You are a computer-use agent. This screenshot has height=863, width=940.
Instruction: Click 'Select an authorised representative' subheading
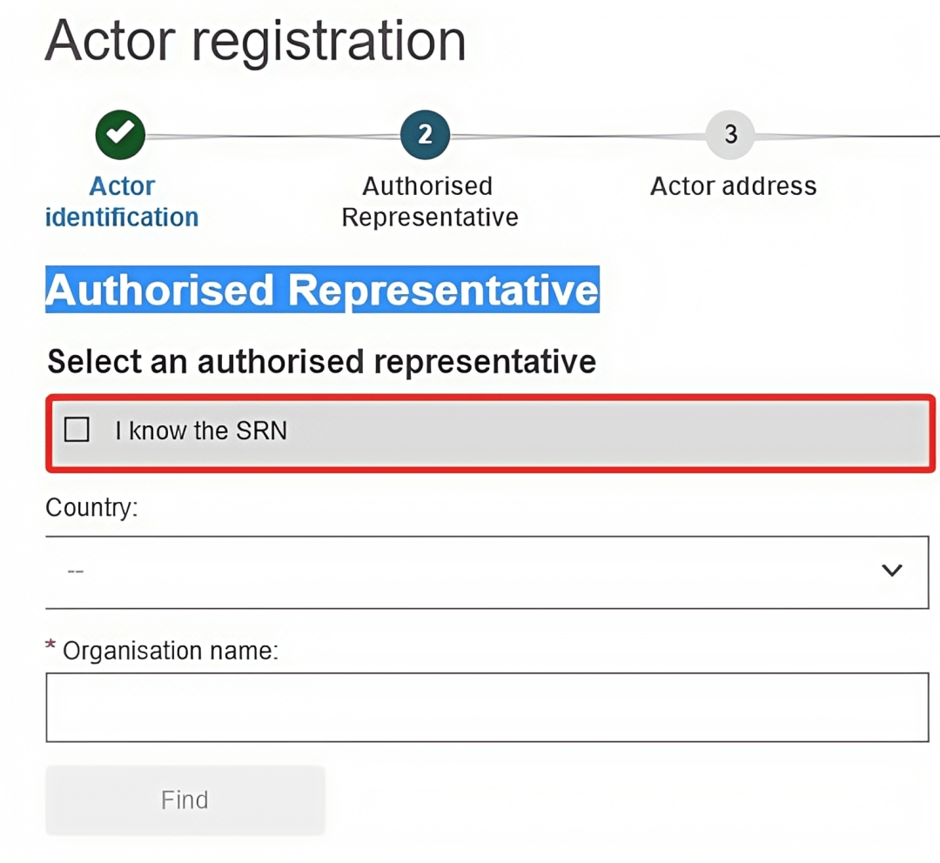click(x=321, y=361)
